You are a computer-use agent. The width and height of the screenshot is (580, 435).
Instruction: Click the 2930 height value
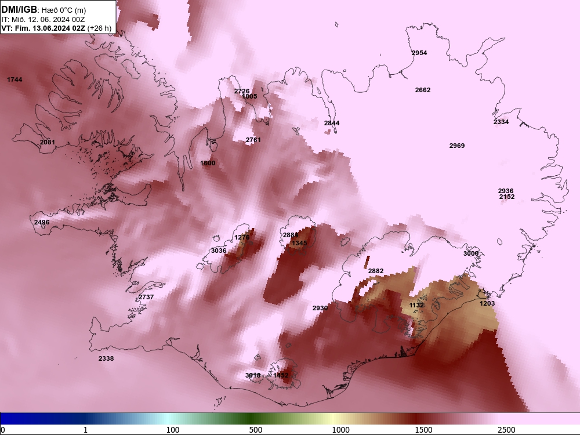(320, 308)
